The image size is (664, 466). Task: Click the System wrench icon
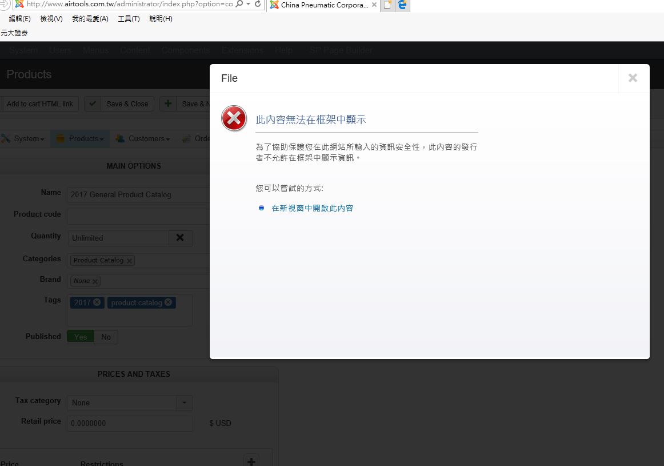(6, 138)
